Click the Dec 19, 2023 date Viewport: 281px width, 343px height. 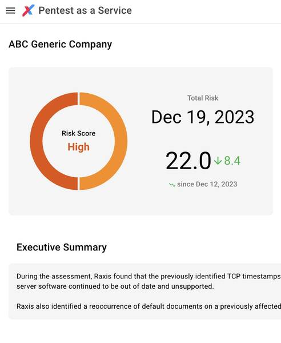pyautogui.click(x=203, y=117)
